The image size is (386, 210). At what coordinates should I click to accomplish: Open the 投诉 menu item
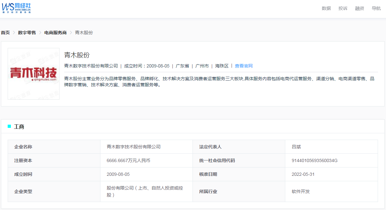[343, 8]
